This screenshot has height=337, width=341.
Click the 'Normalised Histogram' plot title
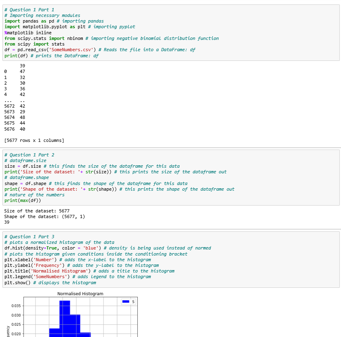click(x=80, y=293)
